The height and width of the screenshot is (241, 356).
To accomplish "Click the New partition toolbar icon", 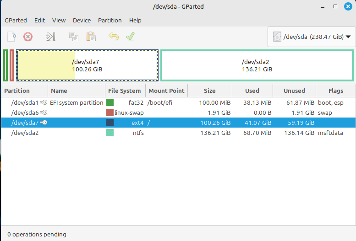I will [11, 37].
